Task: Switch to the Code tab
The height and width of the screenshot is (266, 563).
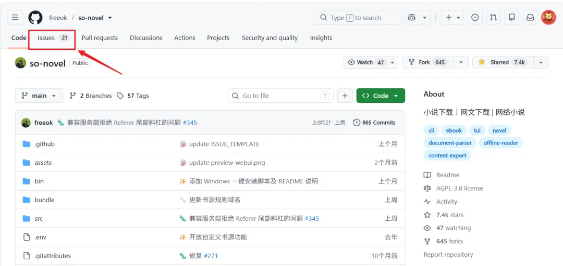Action: pos(19,37)
